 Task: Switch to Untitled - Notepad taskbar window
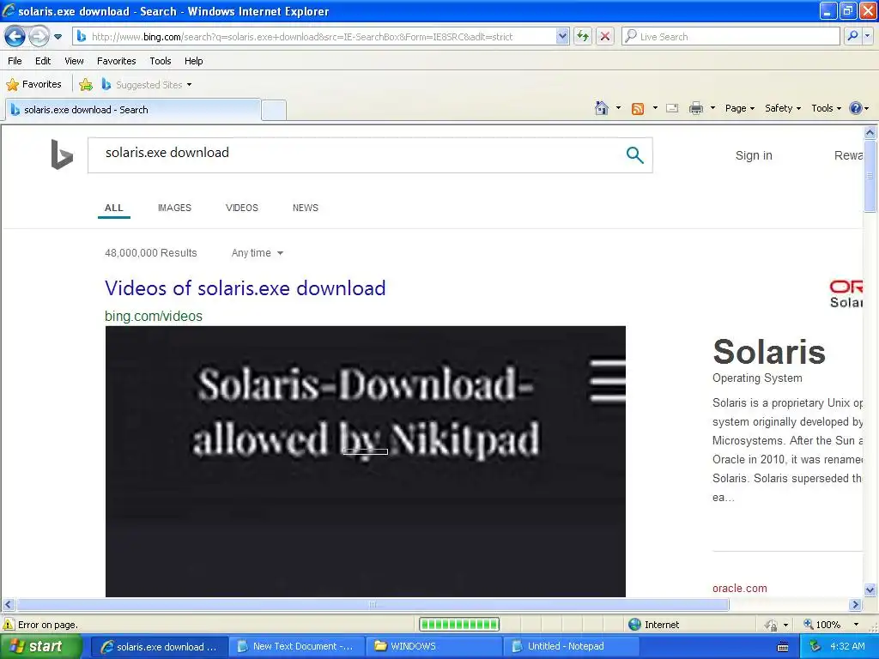pyautogui.click(x=569, y=647)
